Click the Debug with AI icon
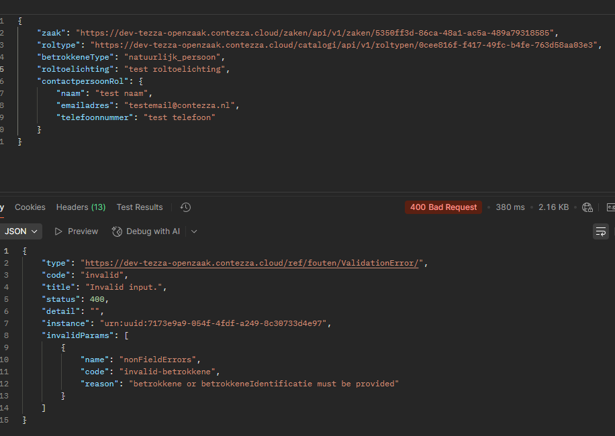Viewport: 615px width, 436px height. pos(116,231)
